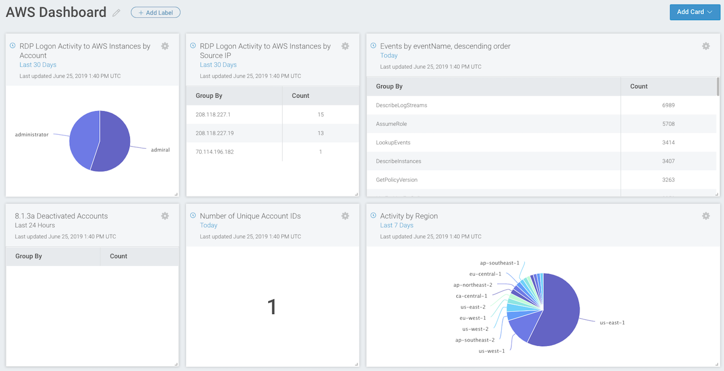Select the AssumeRole row in Events table
The height and width of the screenshot is (371, 724).
(x=393, y=124)
